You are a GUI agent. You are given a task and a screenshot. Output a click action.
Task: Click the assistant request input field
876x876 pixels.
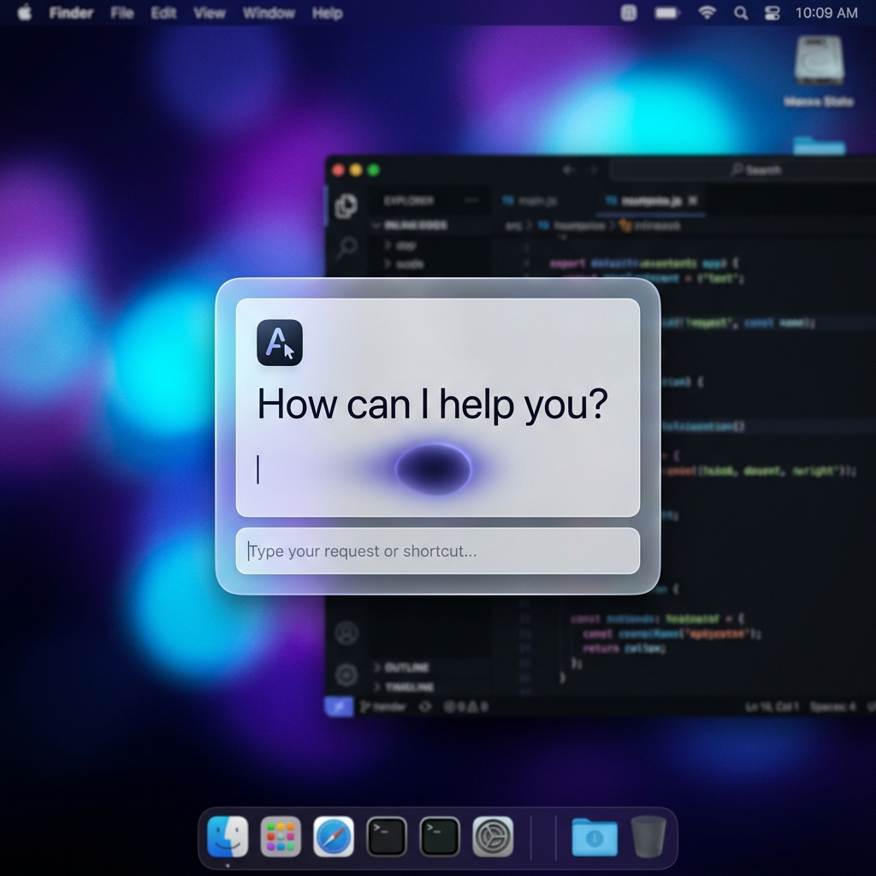click(438, 551)
